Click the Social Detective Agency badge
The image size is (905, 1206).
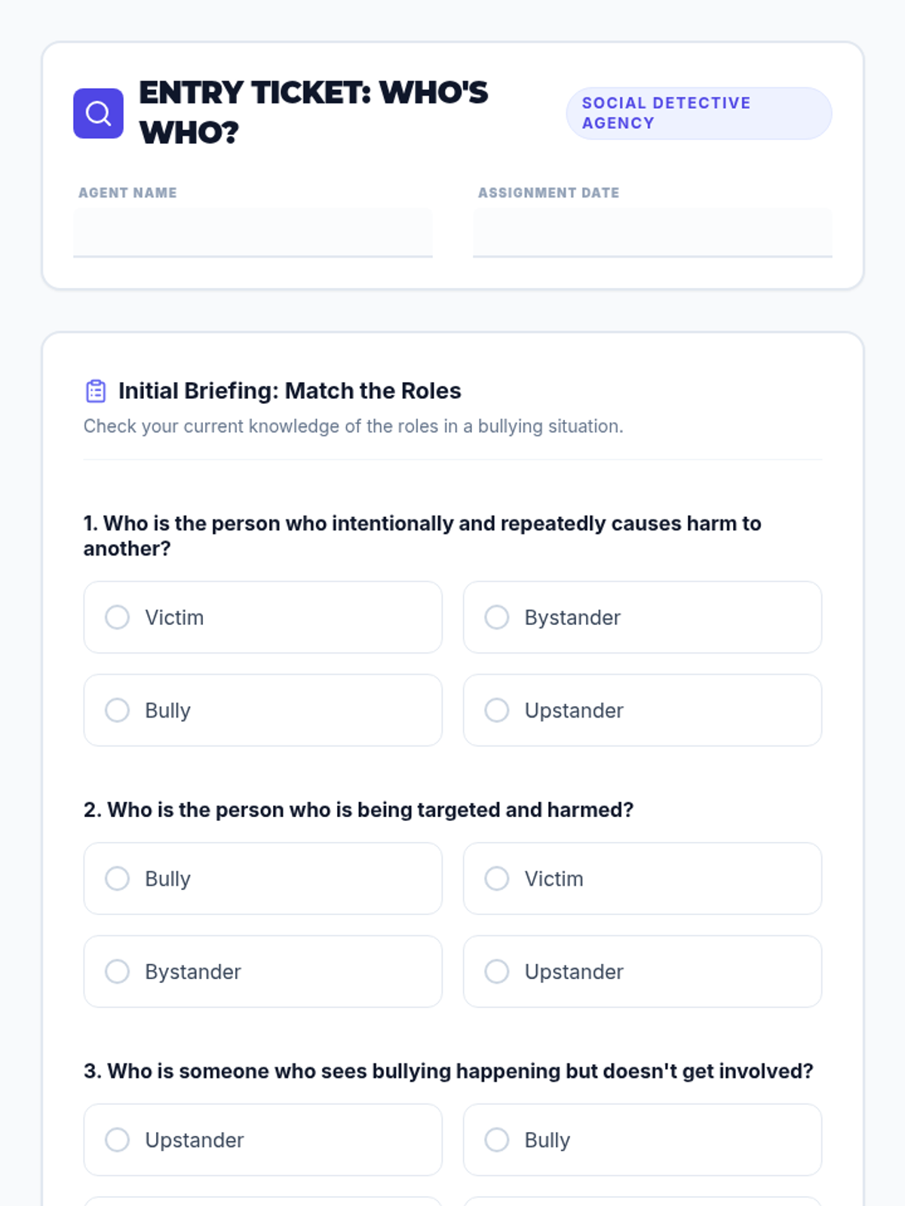698,113
